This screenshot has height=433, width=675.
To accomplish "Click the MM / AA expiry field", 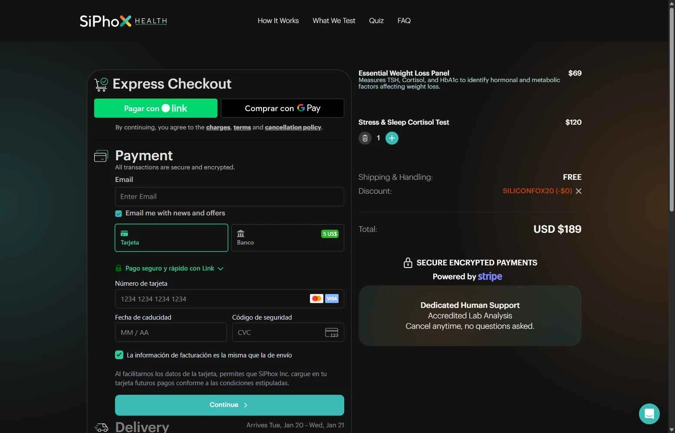I will tap(171, 332).
